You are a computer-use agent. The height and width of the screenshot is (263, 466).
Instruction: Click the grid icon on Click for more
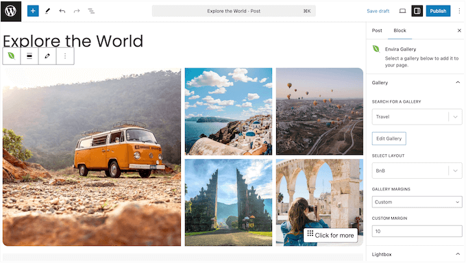point(310,234)
